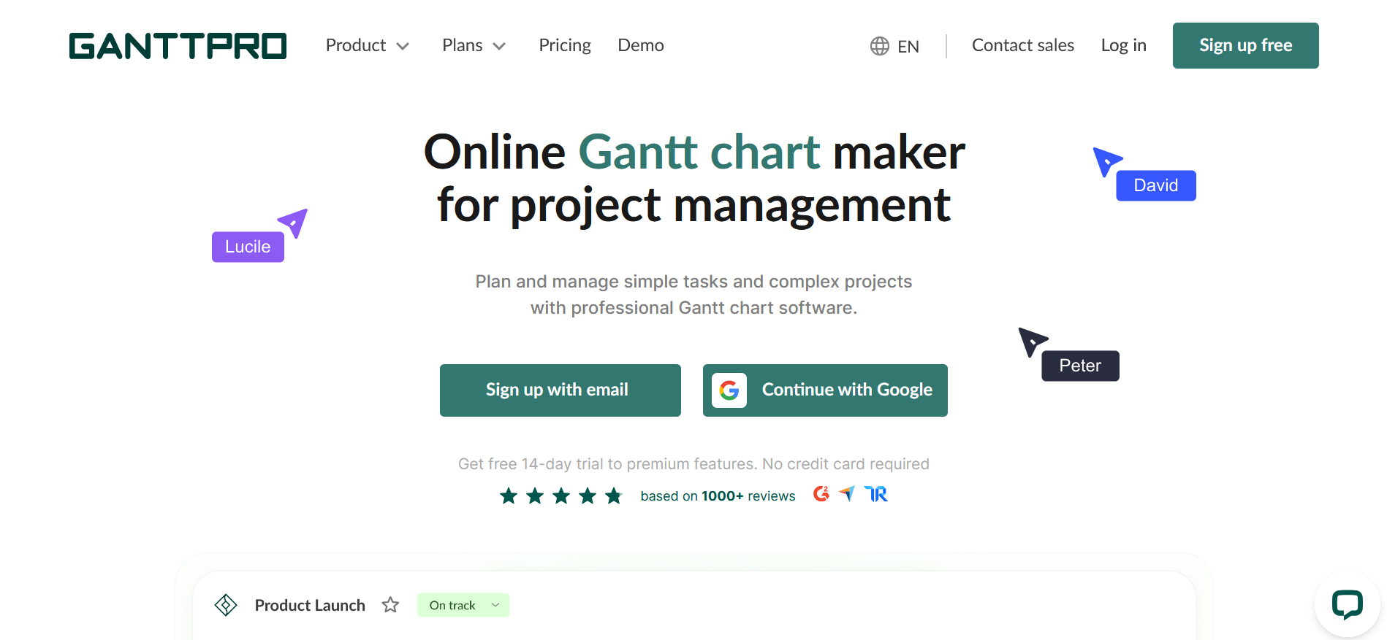Click the fifth rating star
Image resolution: width=1387 pixels, height=640 pixels.
(614, 496)
